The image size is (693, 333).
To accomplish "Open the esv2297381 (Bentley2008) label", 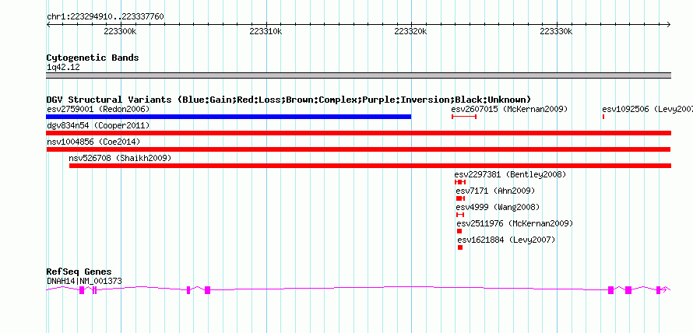I will [x=510, y=174].
